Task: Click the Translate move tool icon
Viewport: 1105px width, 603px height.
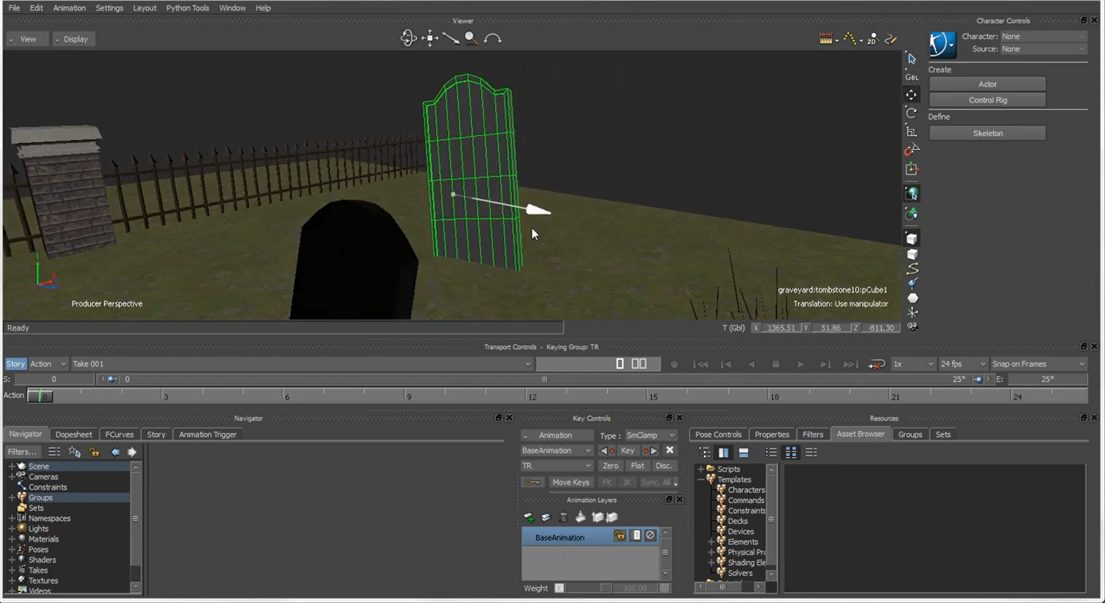Action: coord(911,95)
